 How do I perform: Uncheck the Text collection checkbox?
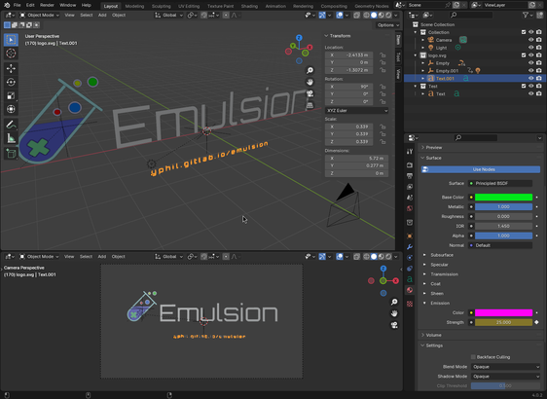coord(524,86)
